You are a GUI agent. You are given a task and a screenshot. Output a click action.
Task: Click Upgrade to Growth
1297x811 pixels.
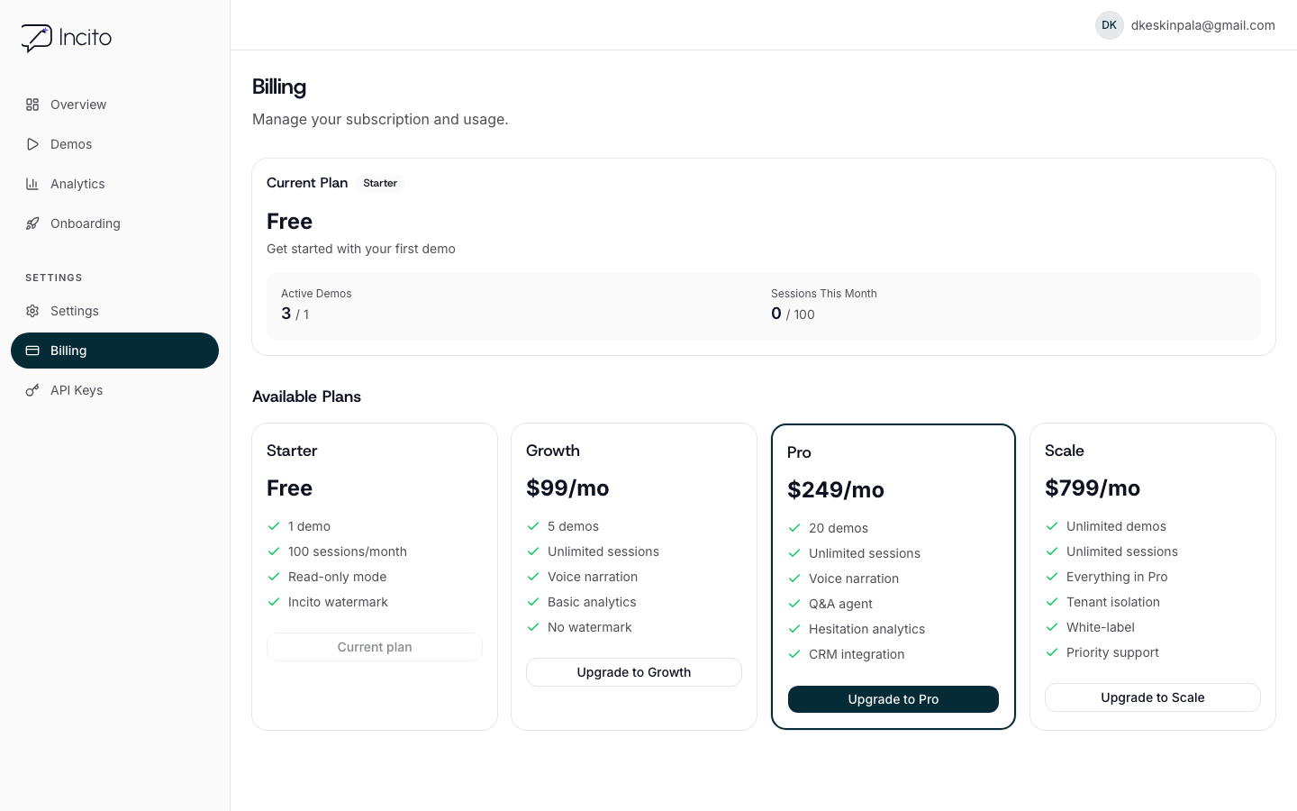pyautogui.click(x=633, y=672)
